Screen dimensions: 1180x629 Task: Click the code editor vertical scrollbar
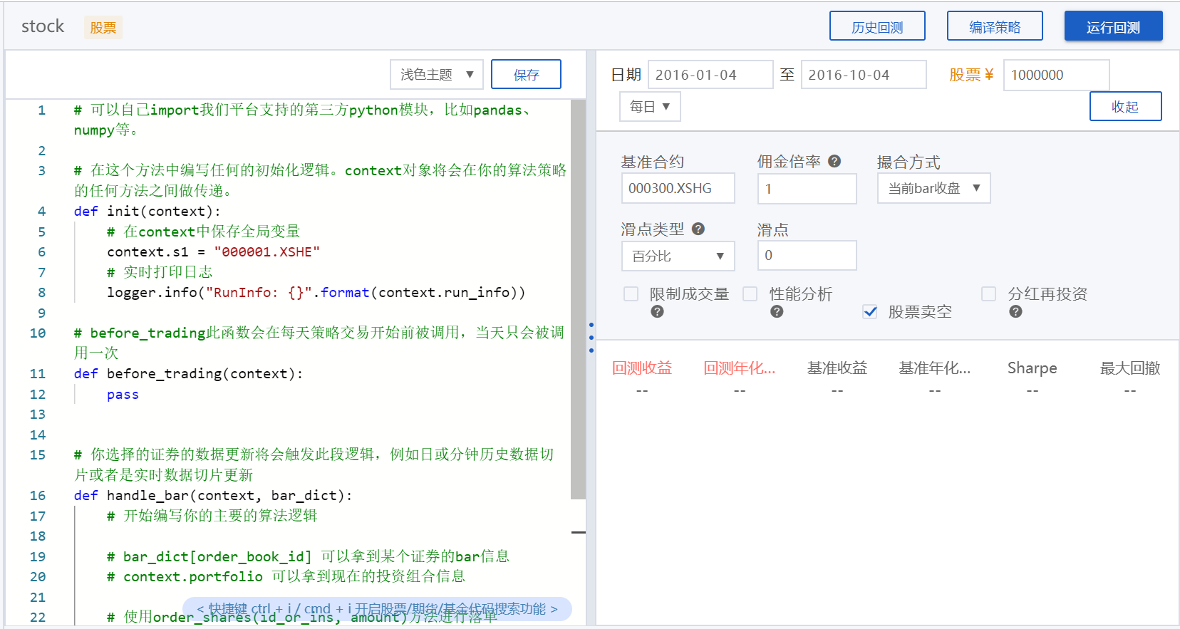pos(578,299)
